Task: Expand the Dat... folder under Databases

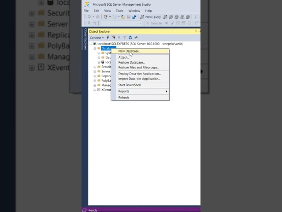Action: [99, 58]
